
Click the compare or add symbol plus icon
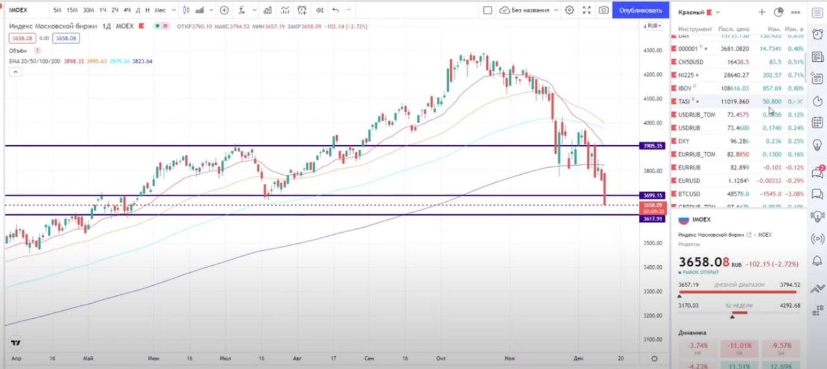click(224, 10)
